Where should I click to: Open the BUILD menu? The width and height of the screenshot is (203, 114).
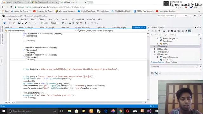[34, 19]
